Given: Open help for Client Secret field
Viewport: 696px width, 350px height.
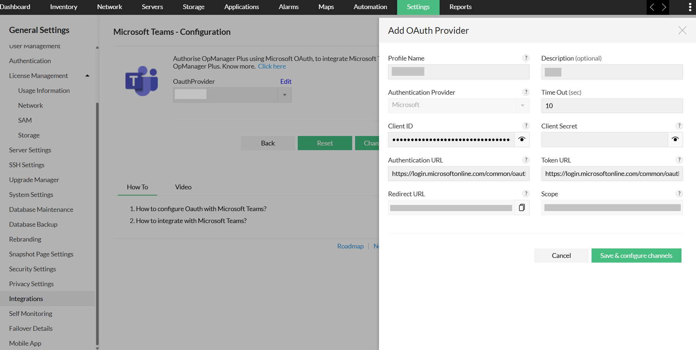Looking at the screenshot, I should coord(679,126).
